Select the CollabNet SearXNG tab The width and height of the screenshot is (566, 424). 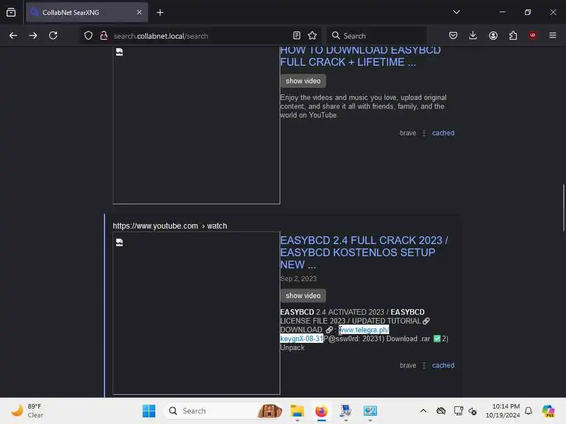(87, 12)
